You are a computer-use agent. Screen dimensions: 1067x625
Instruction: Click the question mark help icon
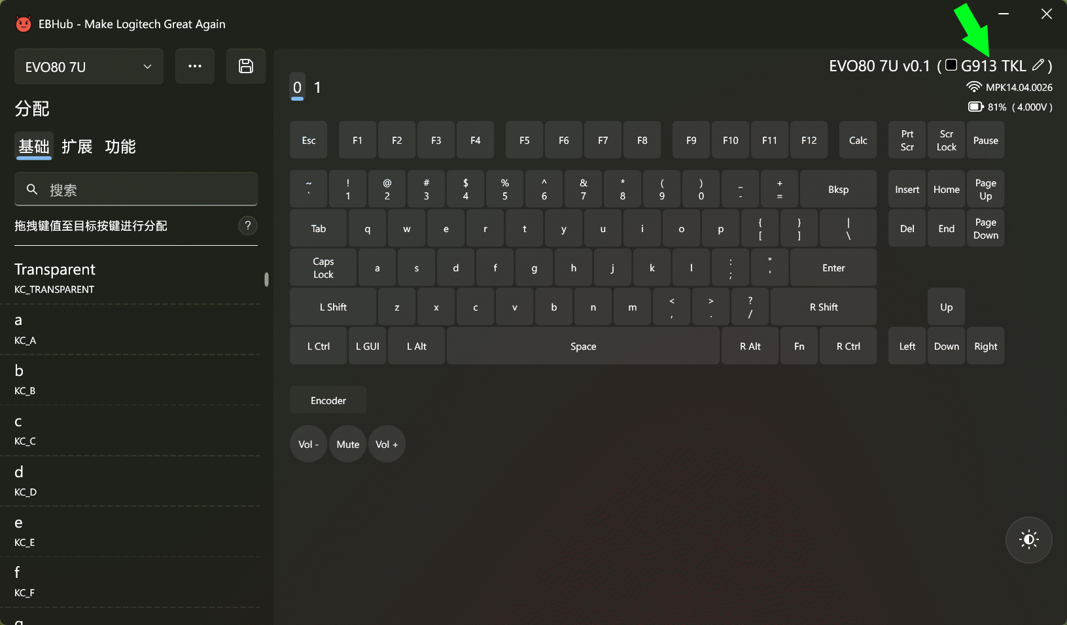coord(247,226)
